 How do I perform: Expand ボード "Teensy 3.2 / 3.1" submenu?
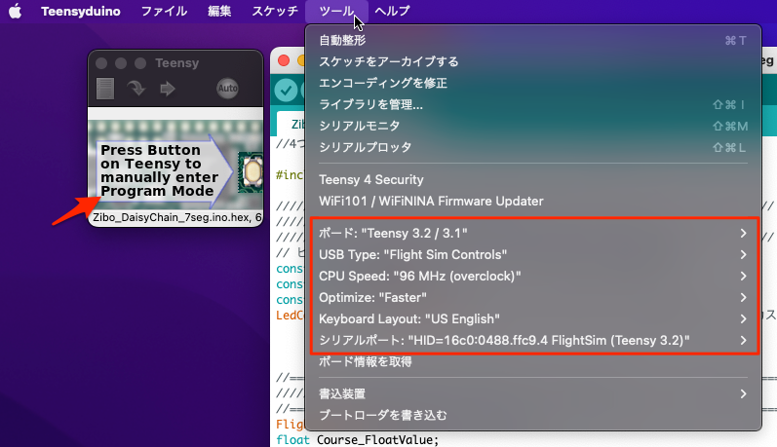pos(533,233)
